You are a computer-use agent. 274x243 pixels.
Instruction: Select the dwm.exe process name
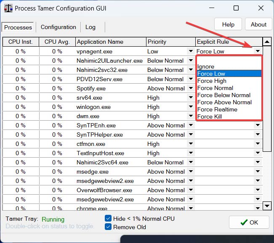(88, 116)
